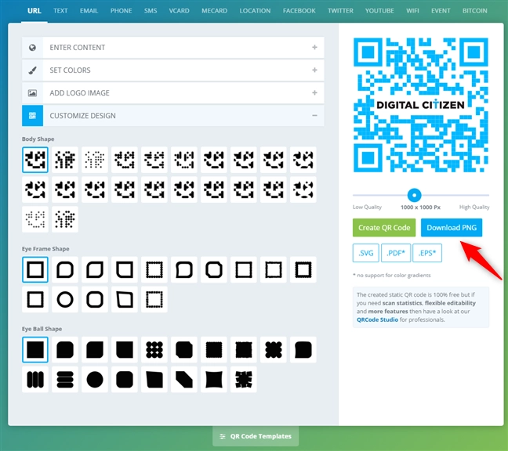Pick the jagged broken-tiles Eye Ball Shape
Screen dimensions: 508x451
click(x=244, y=379)
